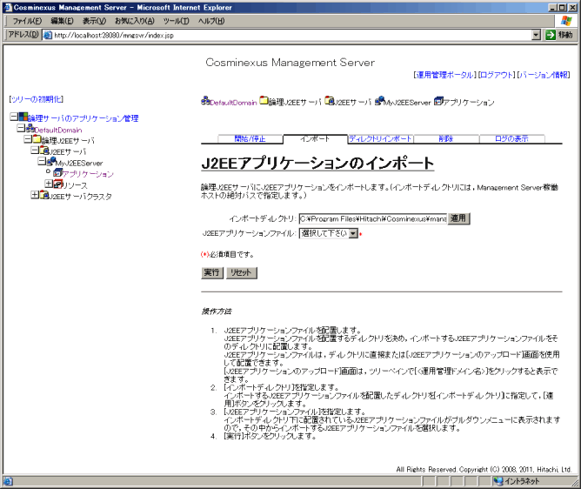Open the address bar URL dropdown
This screenshot has height=489, width=581.
tap(536, 35)
